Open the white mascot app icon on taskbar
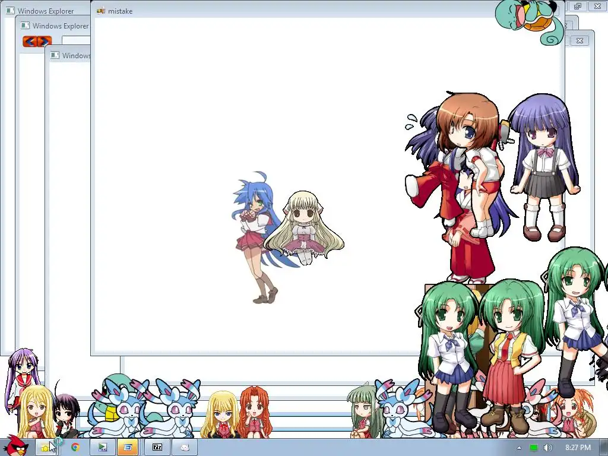Screen dimensions: 608x456 tap(185, 448)
